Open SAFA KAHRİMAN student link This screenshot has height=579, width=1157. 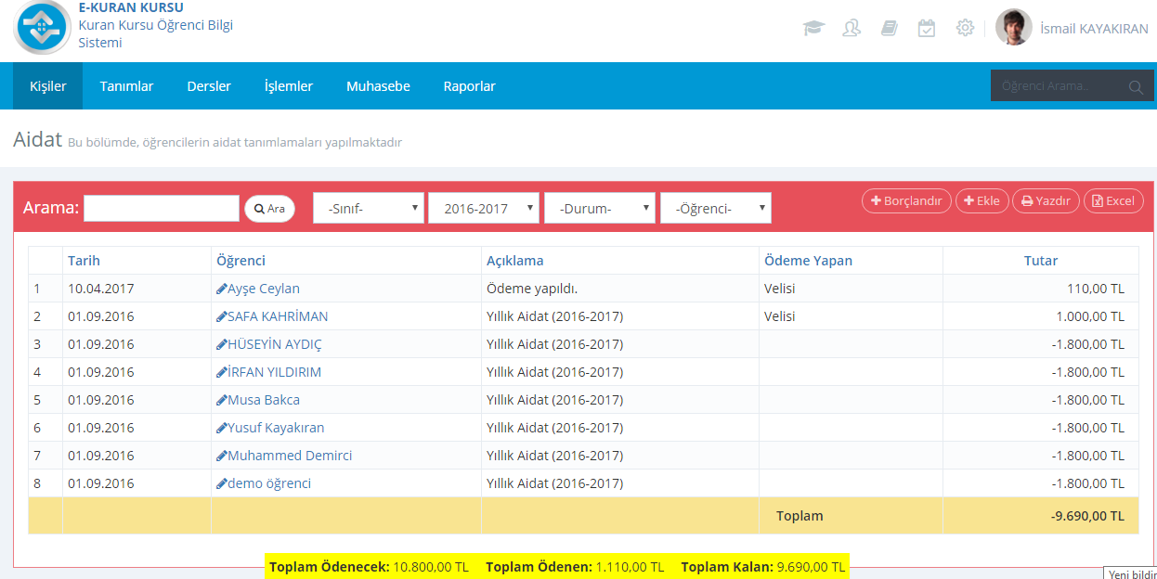click(x=277, y=316)
